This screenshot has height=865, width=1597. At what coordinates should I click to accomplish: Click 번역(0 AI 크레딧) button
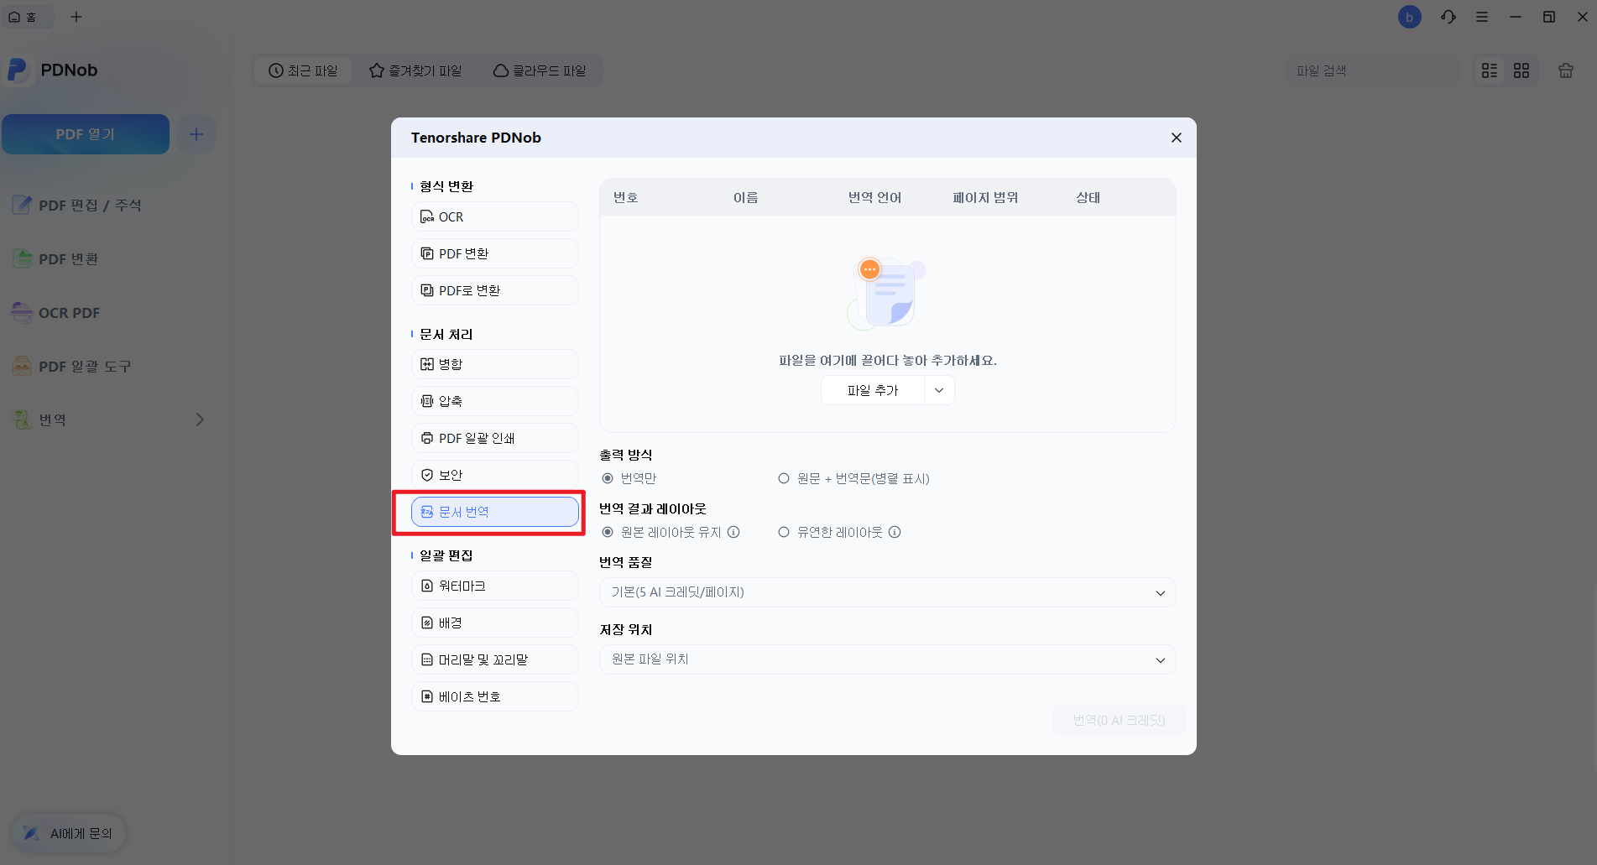(x=1119, y=720)
